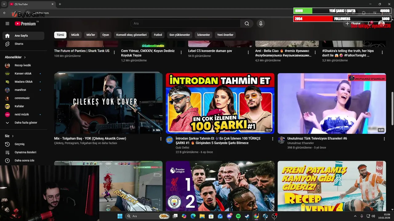The height and width of the screenshot is (221, 394).
Task: Expand the Siz section chevron
Action: point(13,136)
